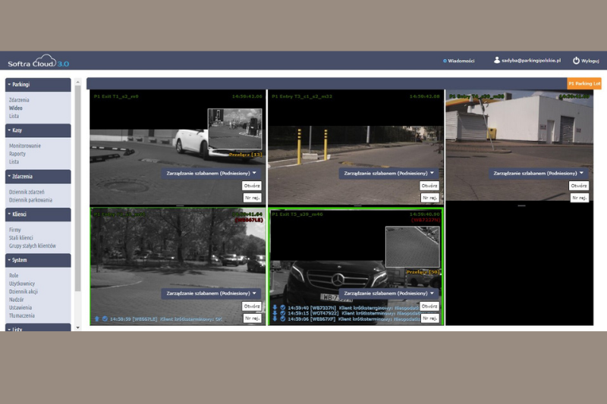The width and height of the screenshot is (607, 404).
Task: Click the download arrow icon in bottom-left camera feed
Action: coord(96,319)
